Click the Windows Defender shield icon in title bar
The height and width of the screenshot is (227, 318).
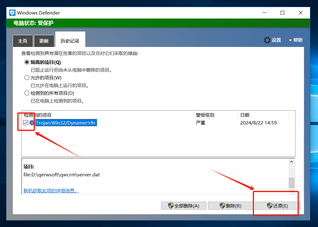pyautogui.click(x=12, y=13)
